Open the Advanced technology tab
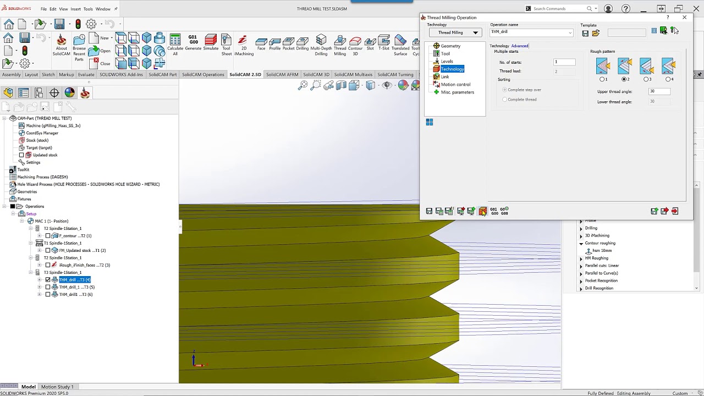Screen dimensions: 704x396 (x=519, y=46)
